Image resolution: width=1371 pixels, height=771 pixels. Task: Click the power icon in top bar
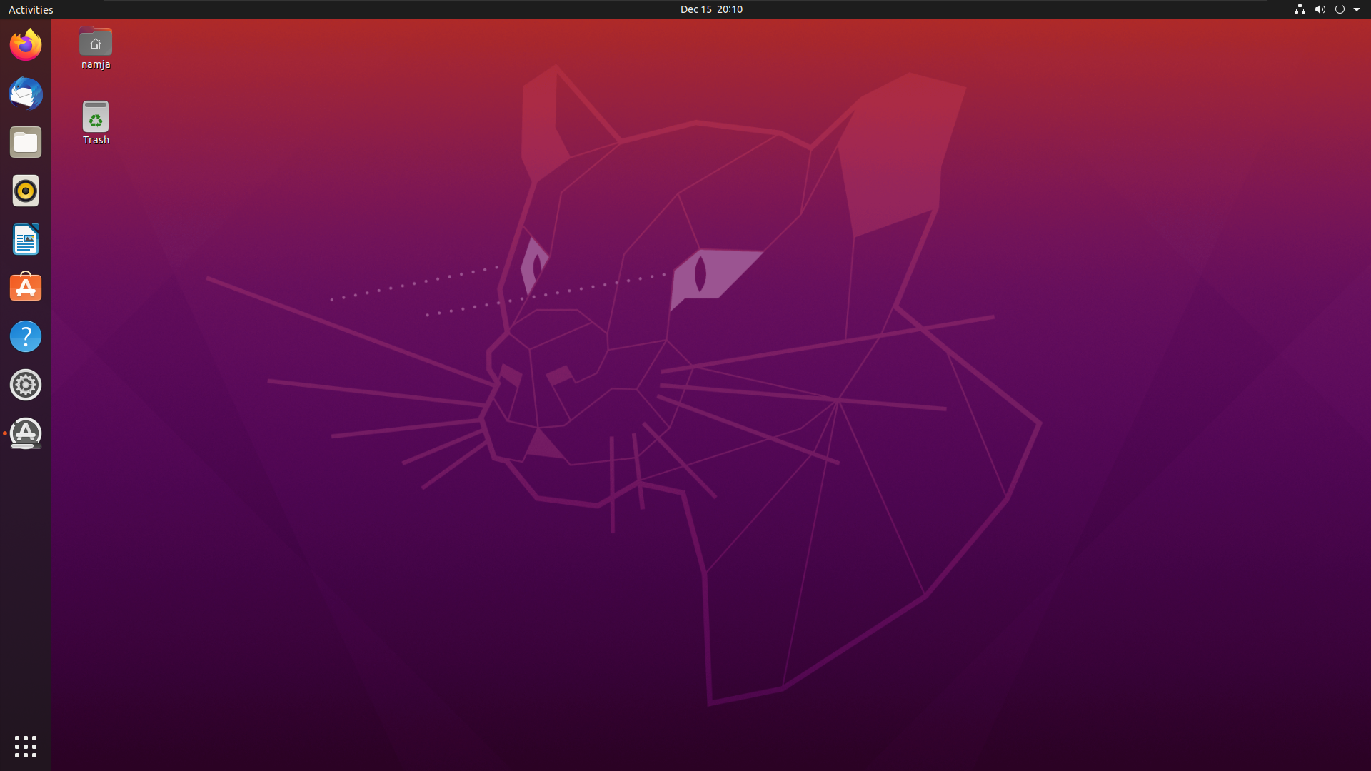tap(1340, 9)
